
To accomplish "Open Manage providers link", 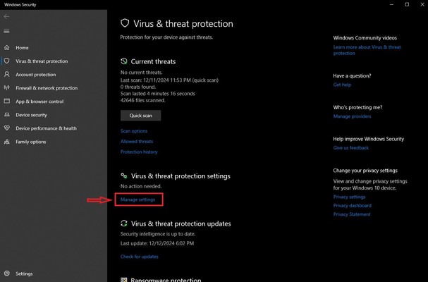I will [x=352, y=116].
